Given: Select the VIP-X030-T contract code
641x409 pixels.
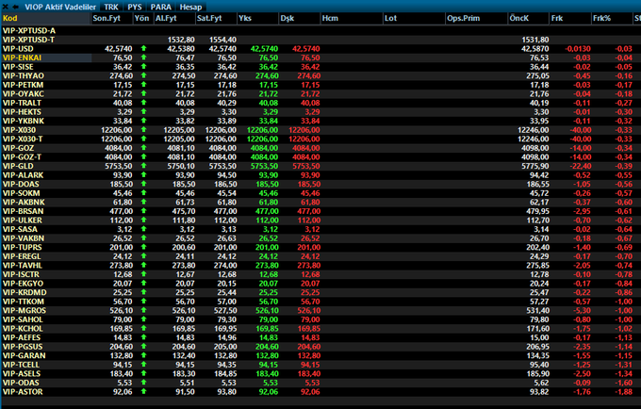Looking at the screenshot, I should (x=23, y=139).
